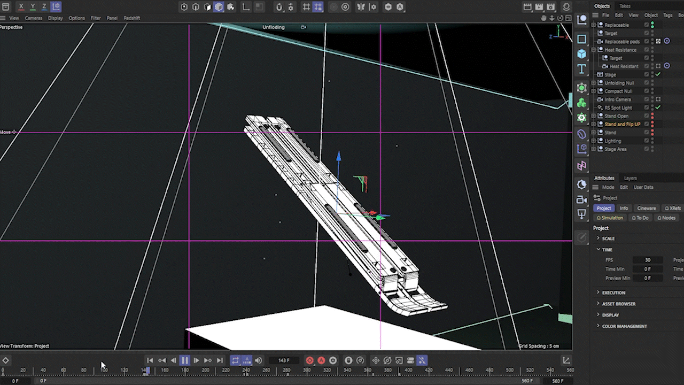Toggle visibility dots for Stage Area
The height and width of the screenshot is (385, 684).
[652, 149]
